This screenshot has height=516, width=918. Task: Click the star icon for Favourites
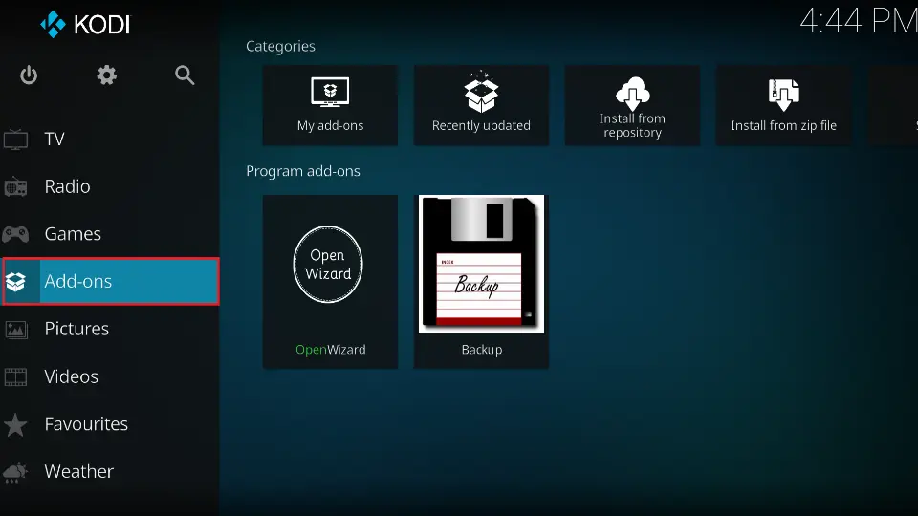tap(16, 424)
